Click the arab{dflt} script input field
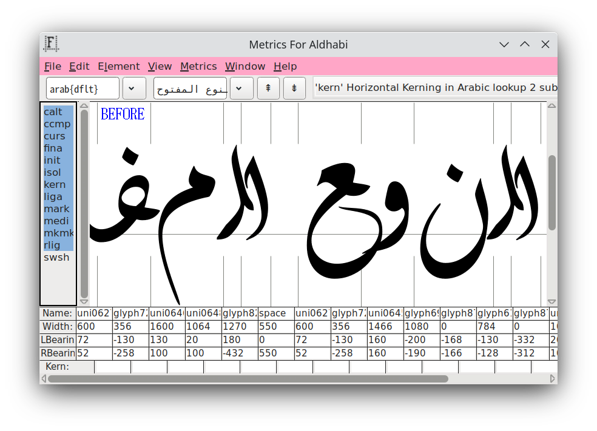This screenshot has height=431, width=597. 83,89
